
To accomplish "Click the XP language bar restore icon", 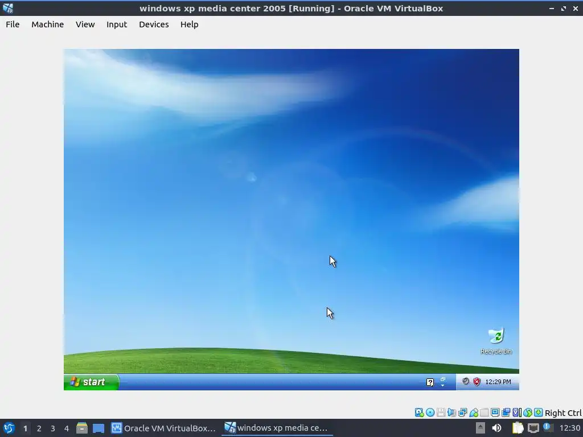I will point(443,379).
